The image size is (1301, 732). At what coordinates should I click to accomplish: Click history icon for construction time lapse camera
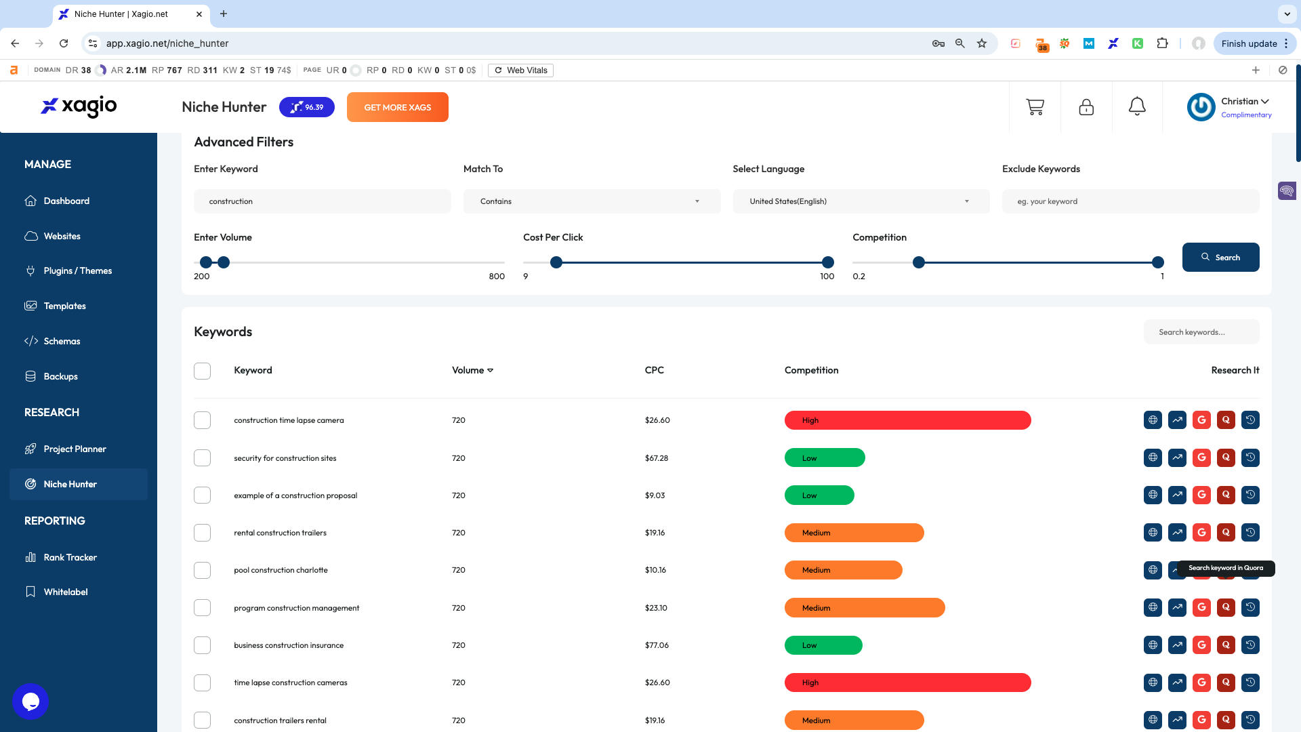(1250, 420)
